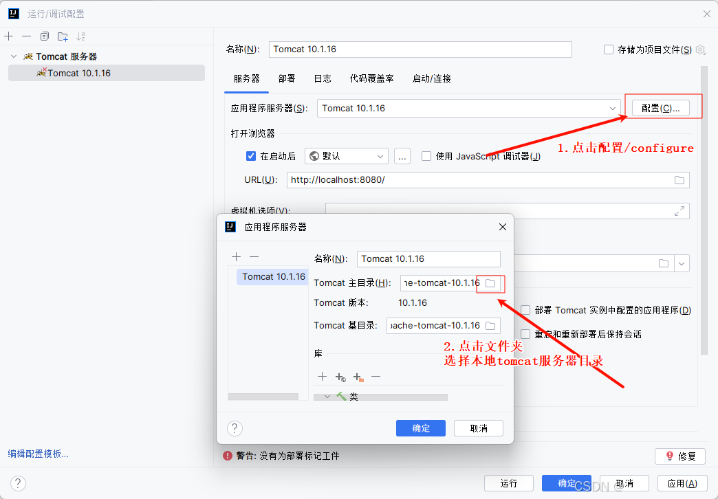Remove library with minus under 库

click(376, 376)
